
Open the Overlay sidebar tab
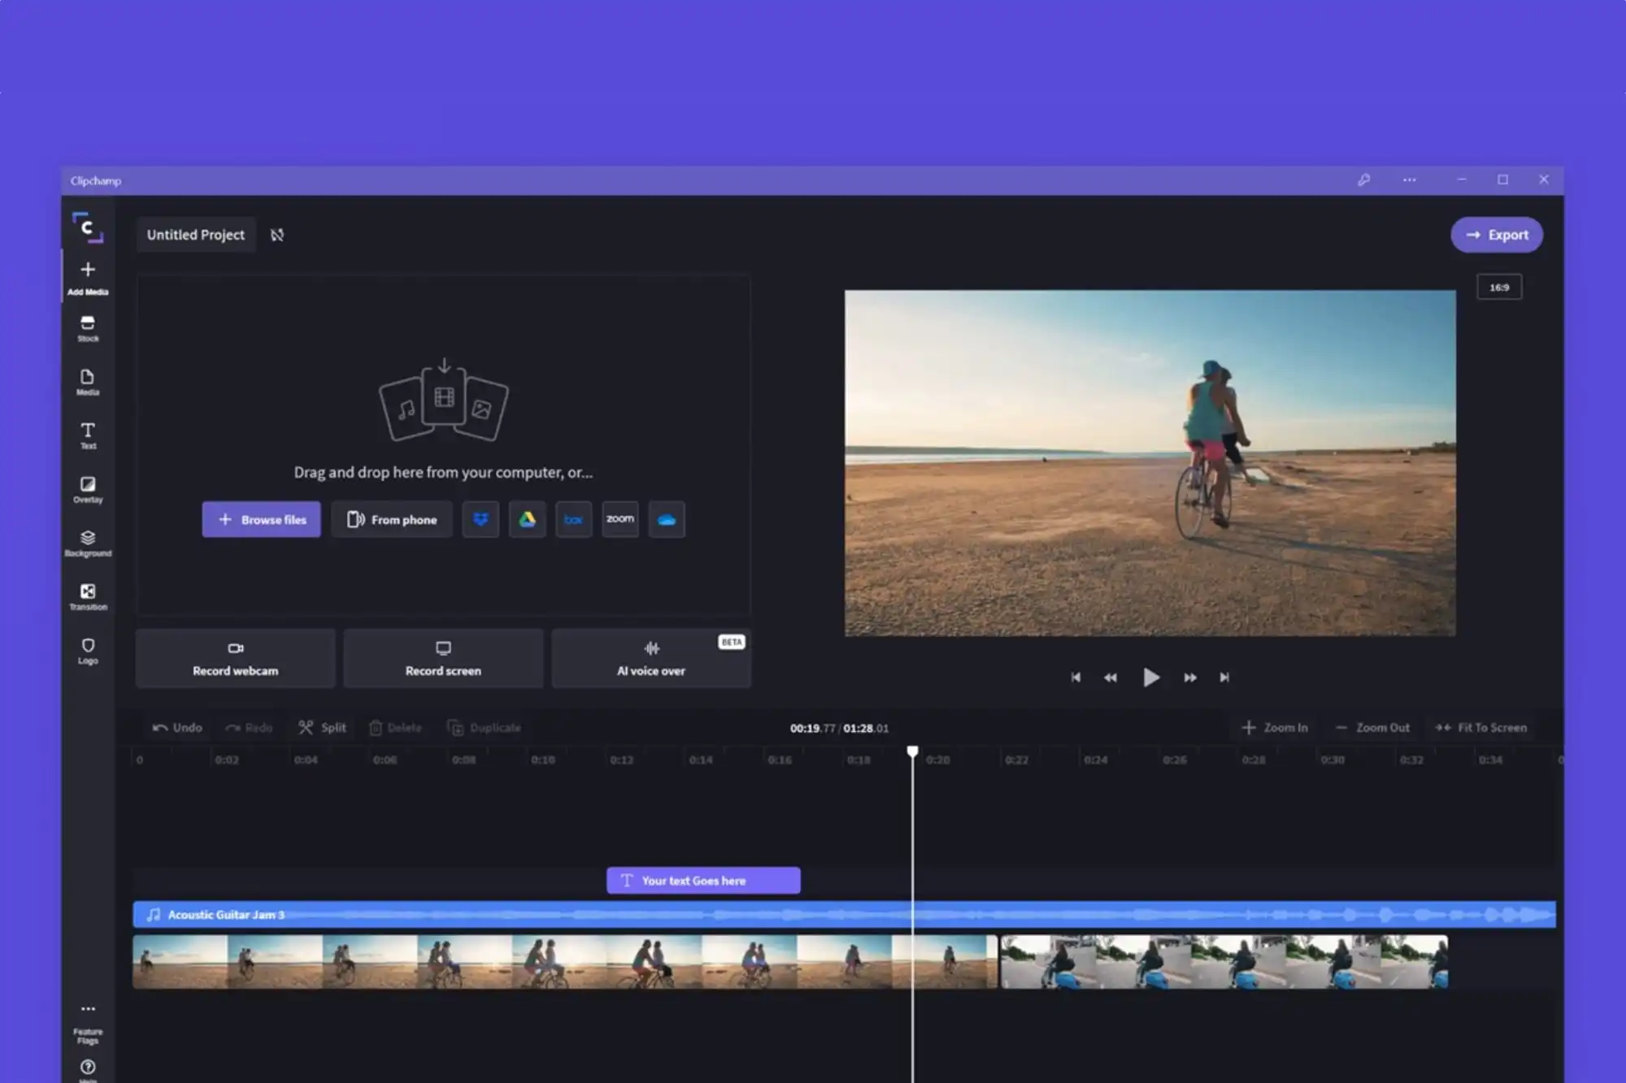[88, 490]
